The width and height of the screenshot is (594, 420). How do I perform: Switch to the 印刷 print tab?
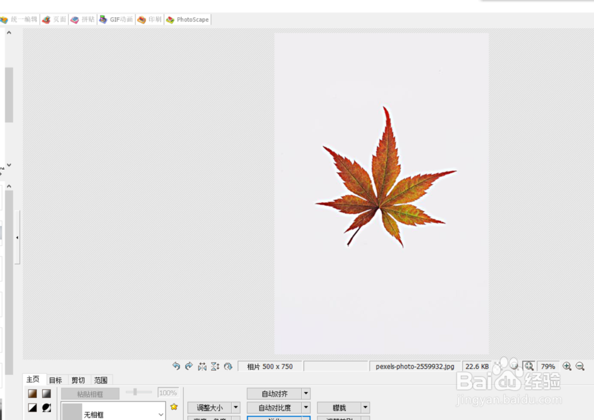pos(150,20)
